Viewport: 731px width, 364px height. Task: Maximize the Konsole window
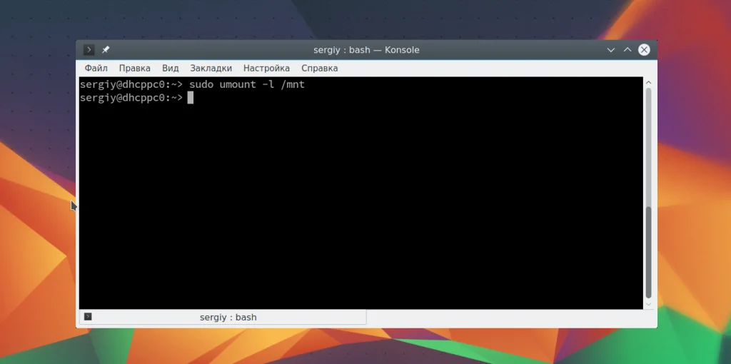click(627, 50)
